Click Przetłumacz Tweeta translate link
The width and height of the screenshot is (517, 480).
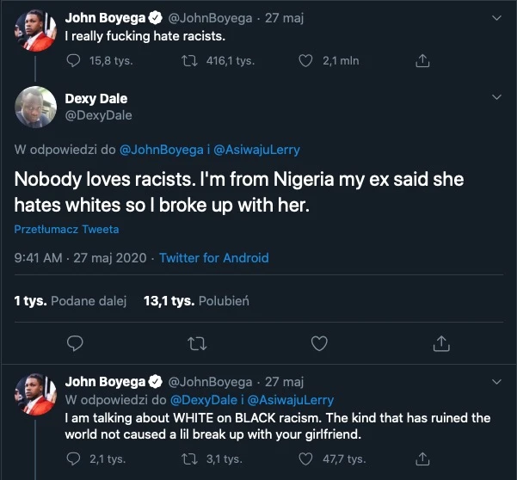pos(66,229)
